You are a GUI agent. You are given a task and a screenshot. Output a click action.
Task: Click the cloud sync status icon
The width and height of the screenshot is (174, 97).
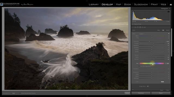tap(171, 5)
